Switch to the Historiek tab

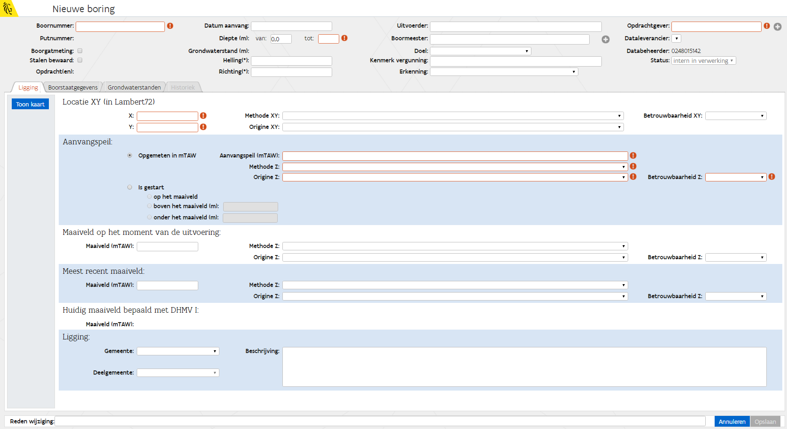[x=183, y=88]
